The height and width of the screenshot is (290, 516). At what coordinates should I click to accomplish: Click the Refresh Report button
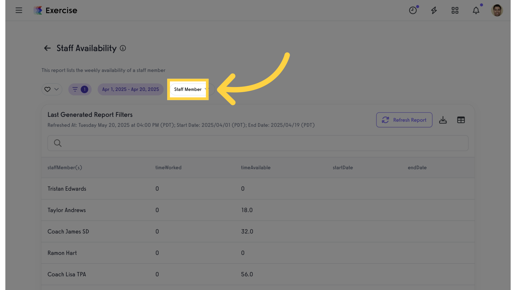pyautogui.click(x=404, y=120)
